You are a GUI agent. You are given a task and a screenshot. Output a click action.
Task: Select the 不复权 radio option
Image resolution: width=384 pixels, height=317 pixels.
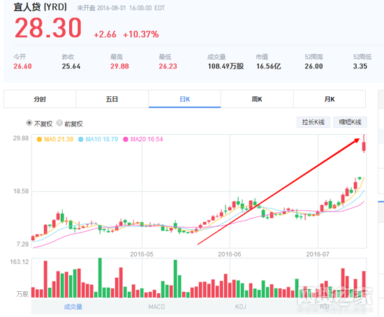29,122
